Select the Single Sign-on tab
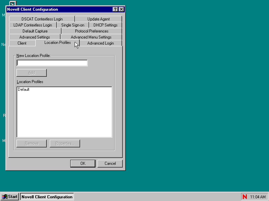 (73, 25)
